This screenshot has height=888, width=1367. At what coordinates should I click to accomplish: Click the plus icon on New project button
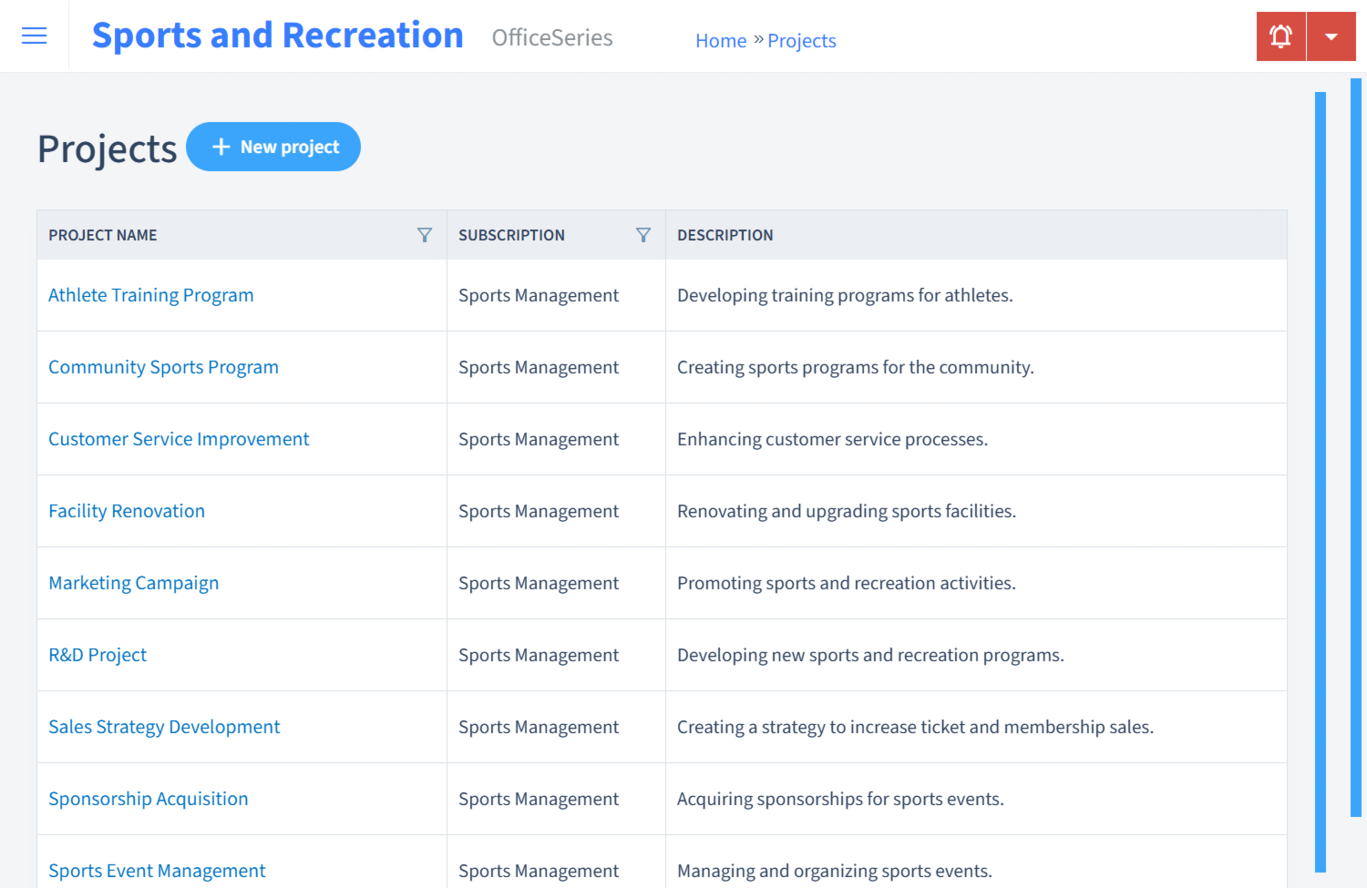[221, 147]
